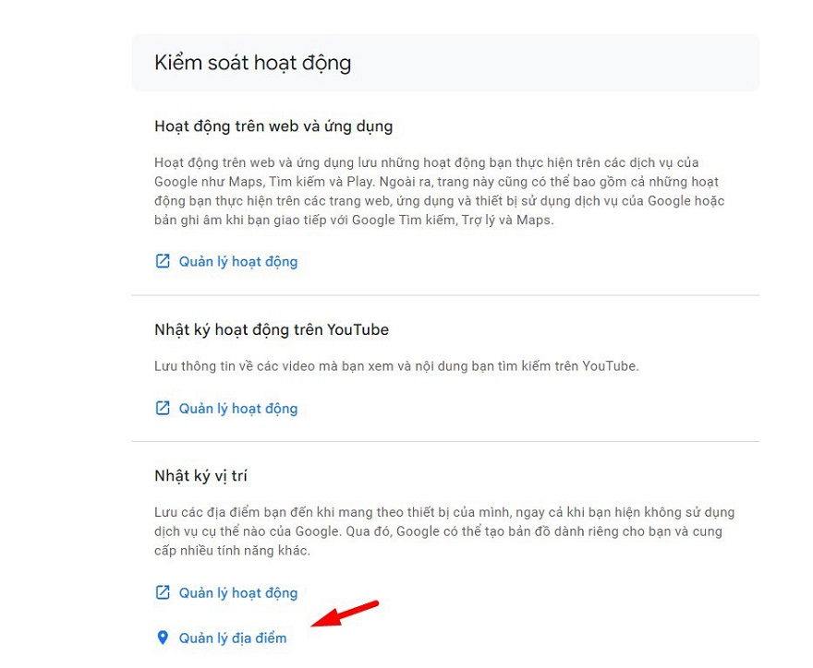
Task: Select the Nhật ký hoạt động trên YouTube heading
Action: coord(271,329)
